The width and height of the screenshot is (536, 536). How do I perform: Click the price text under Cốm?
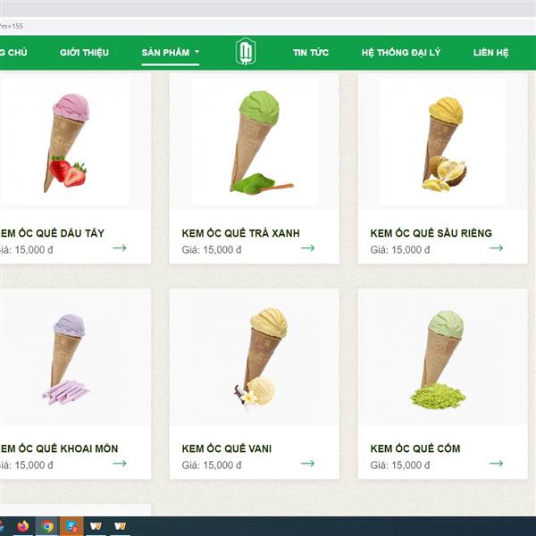[x=400, y=465]
